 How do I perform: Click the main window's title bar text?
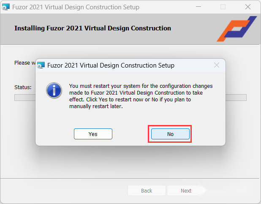pyautogui.click(x=76, y=7)
